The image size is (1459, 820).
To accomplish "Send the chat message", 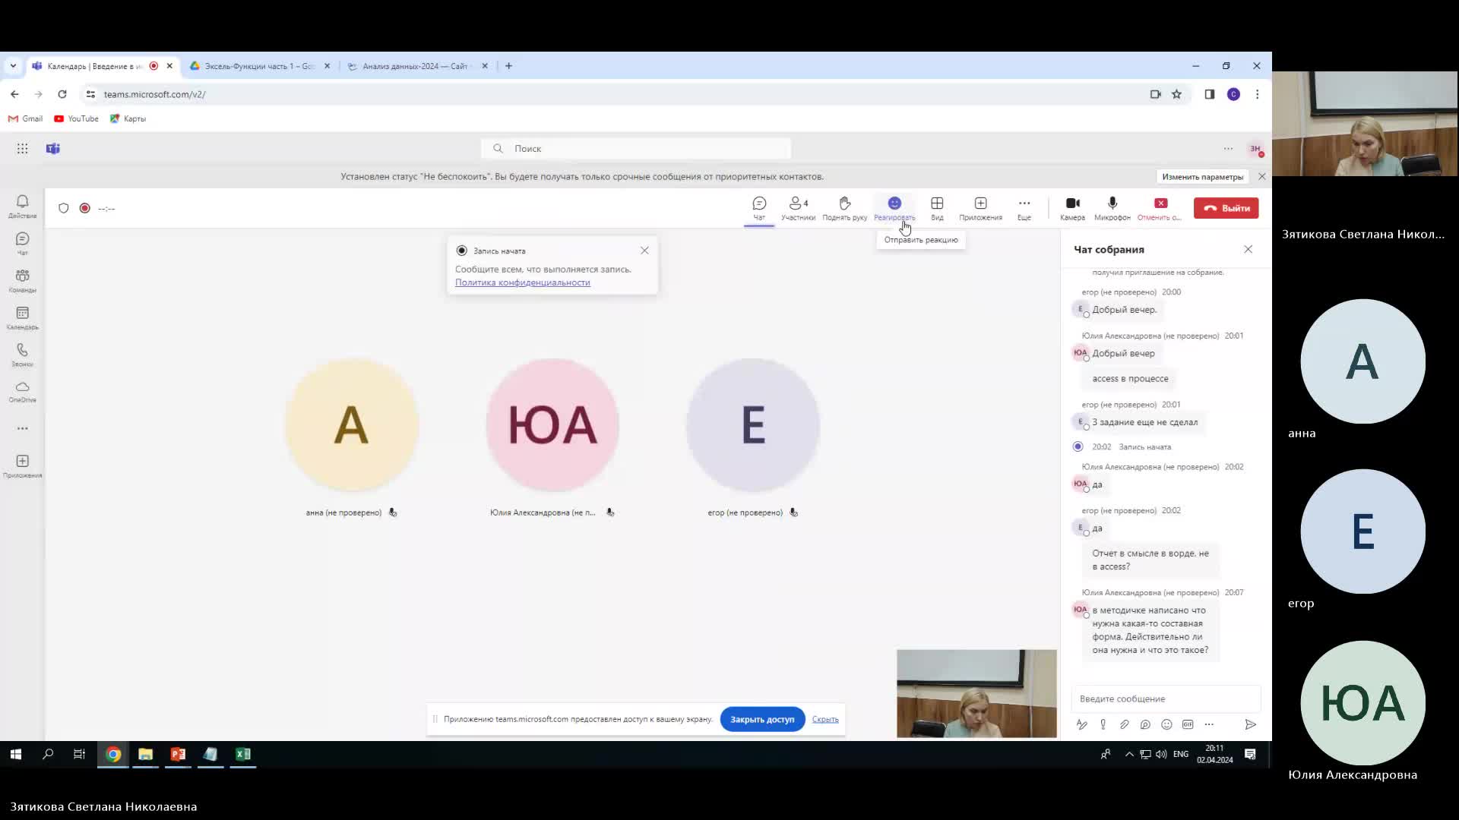I will coord(1250,724).
